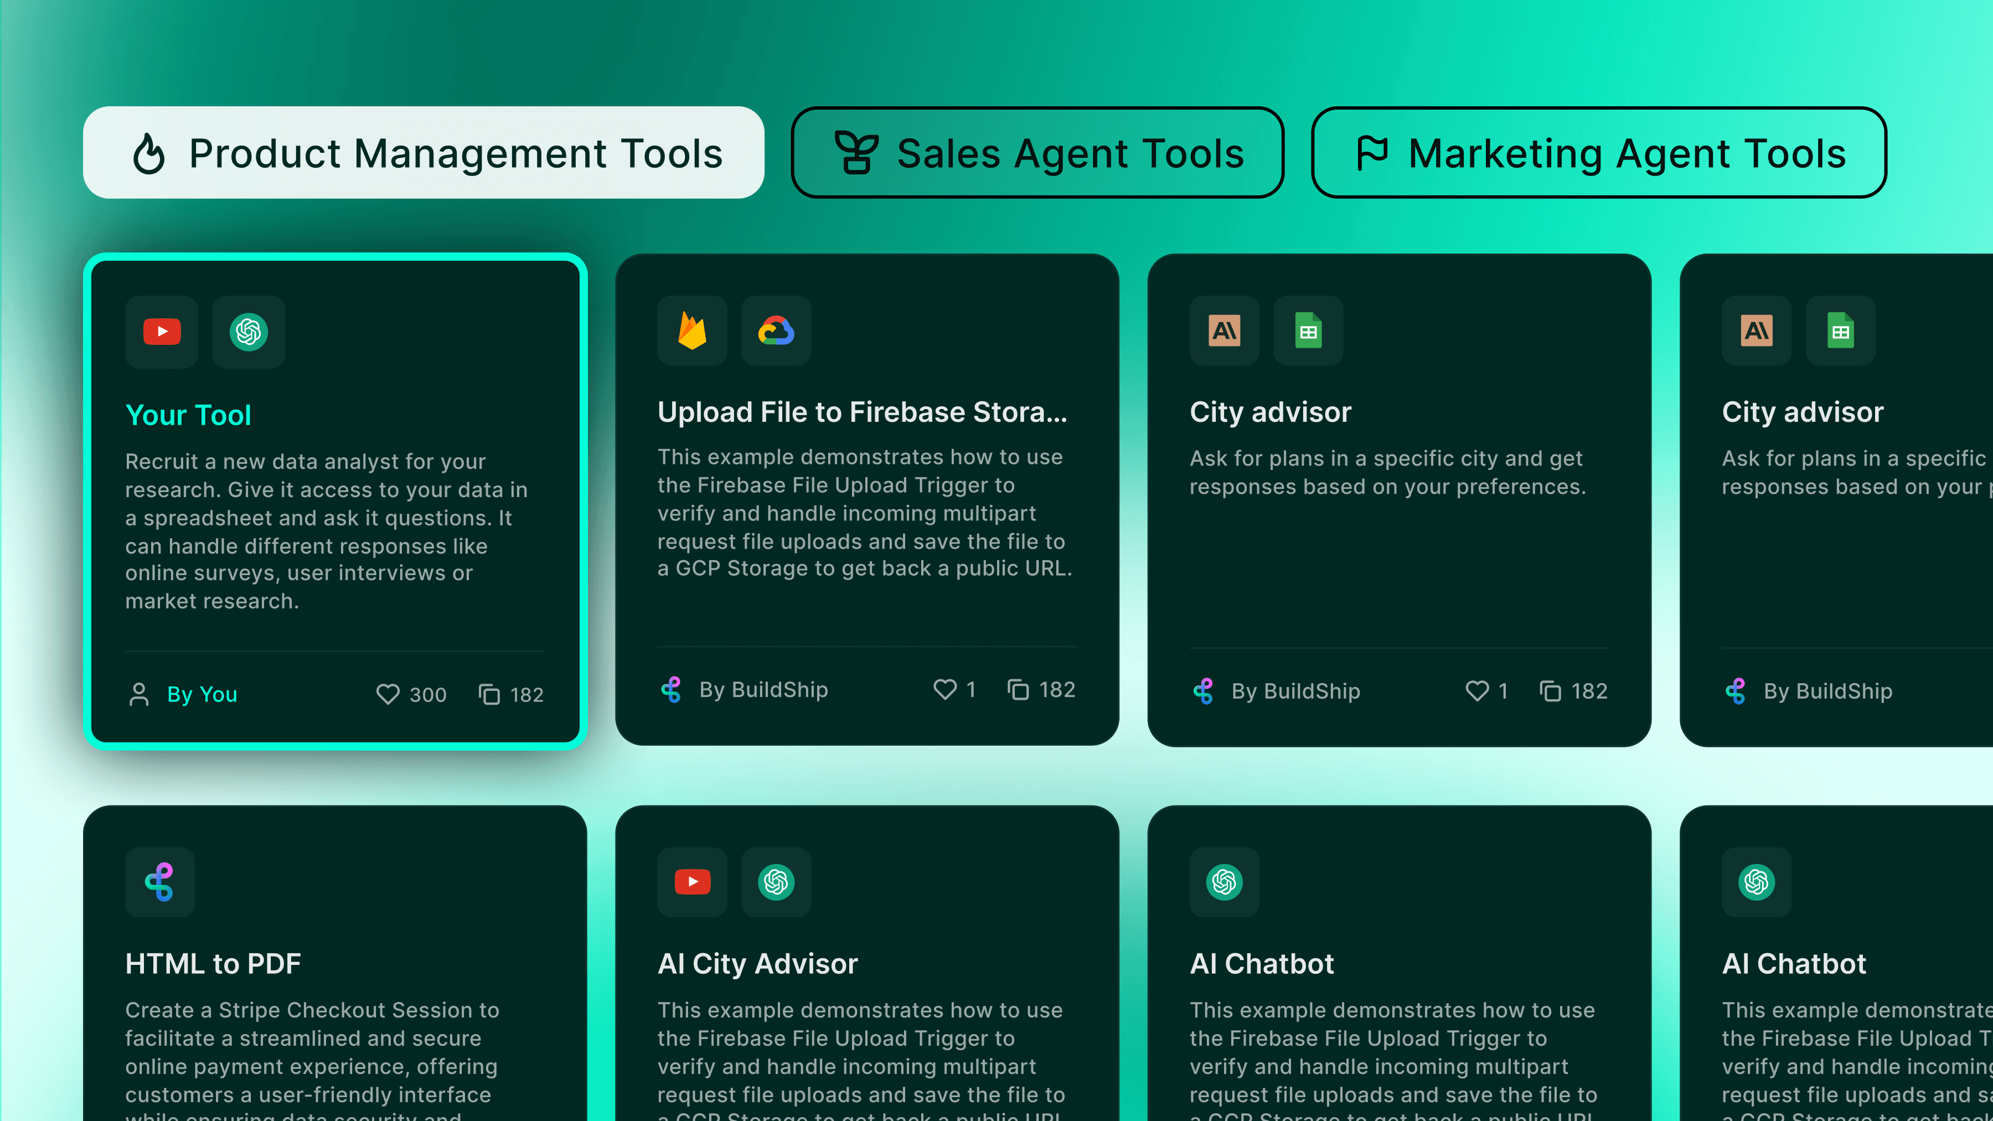1993x1121 pixels.
Task: Click By BuildShip in the fully visible City advisor card
Action: click(x=1296, y=691)
